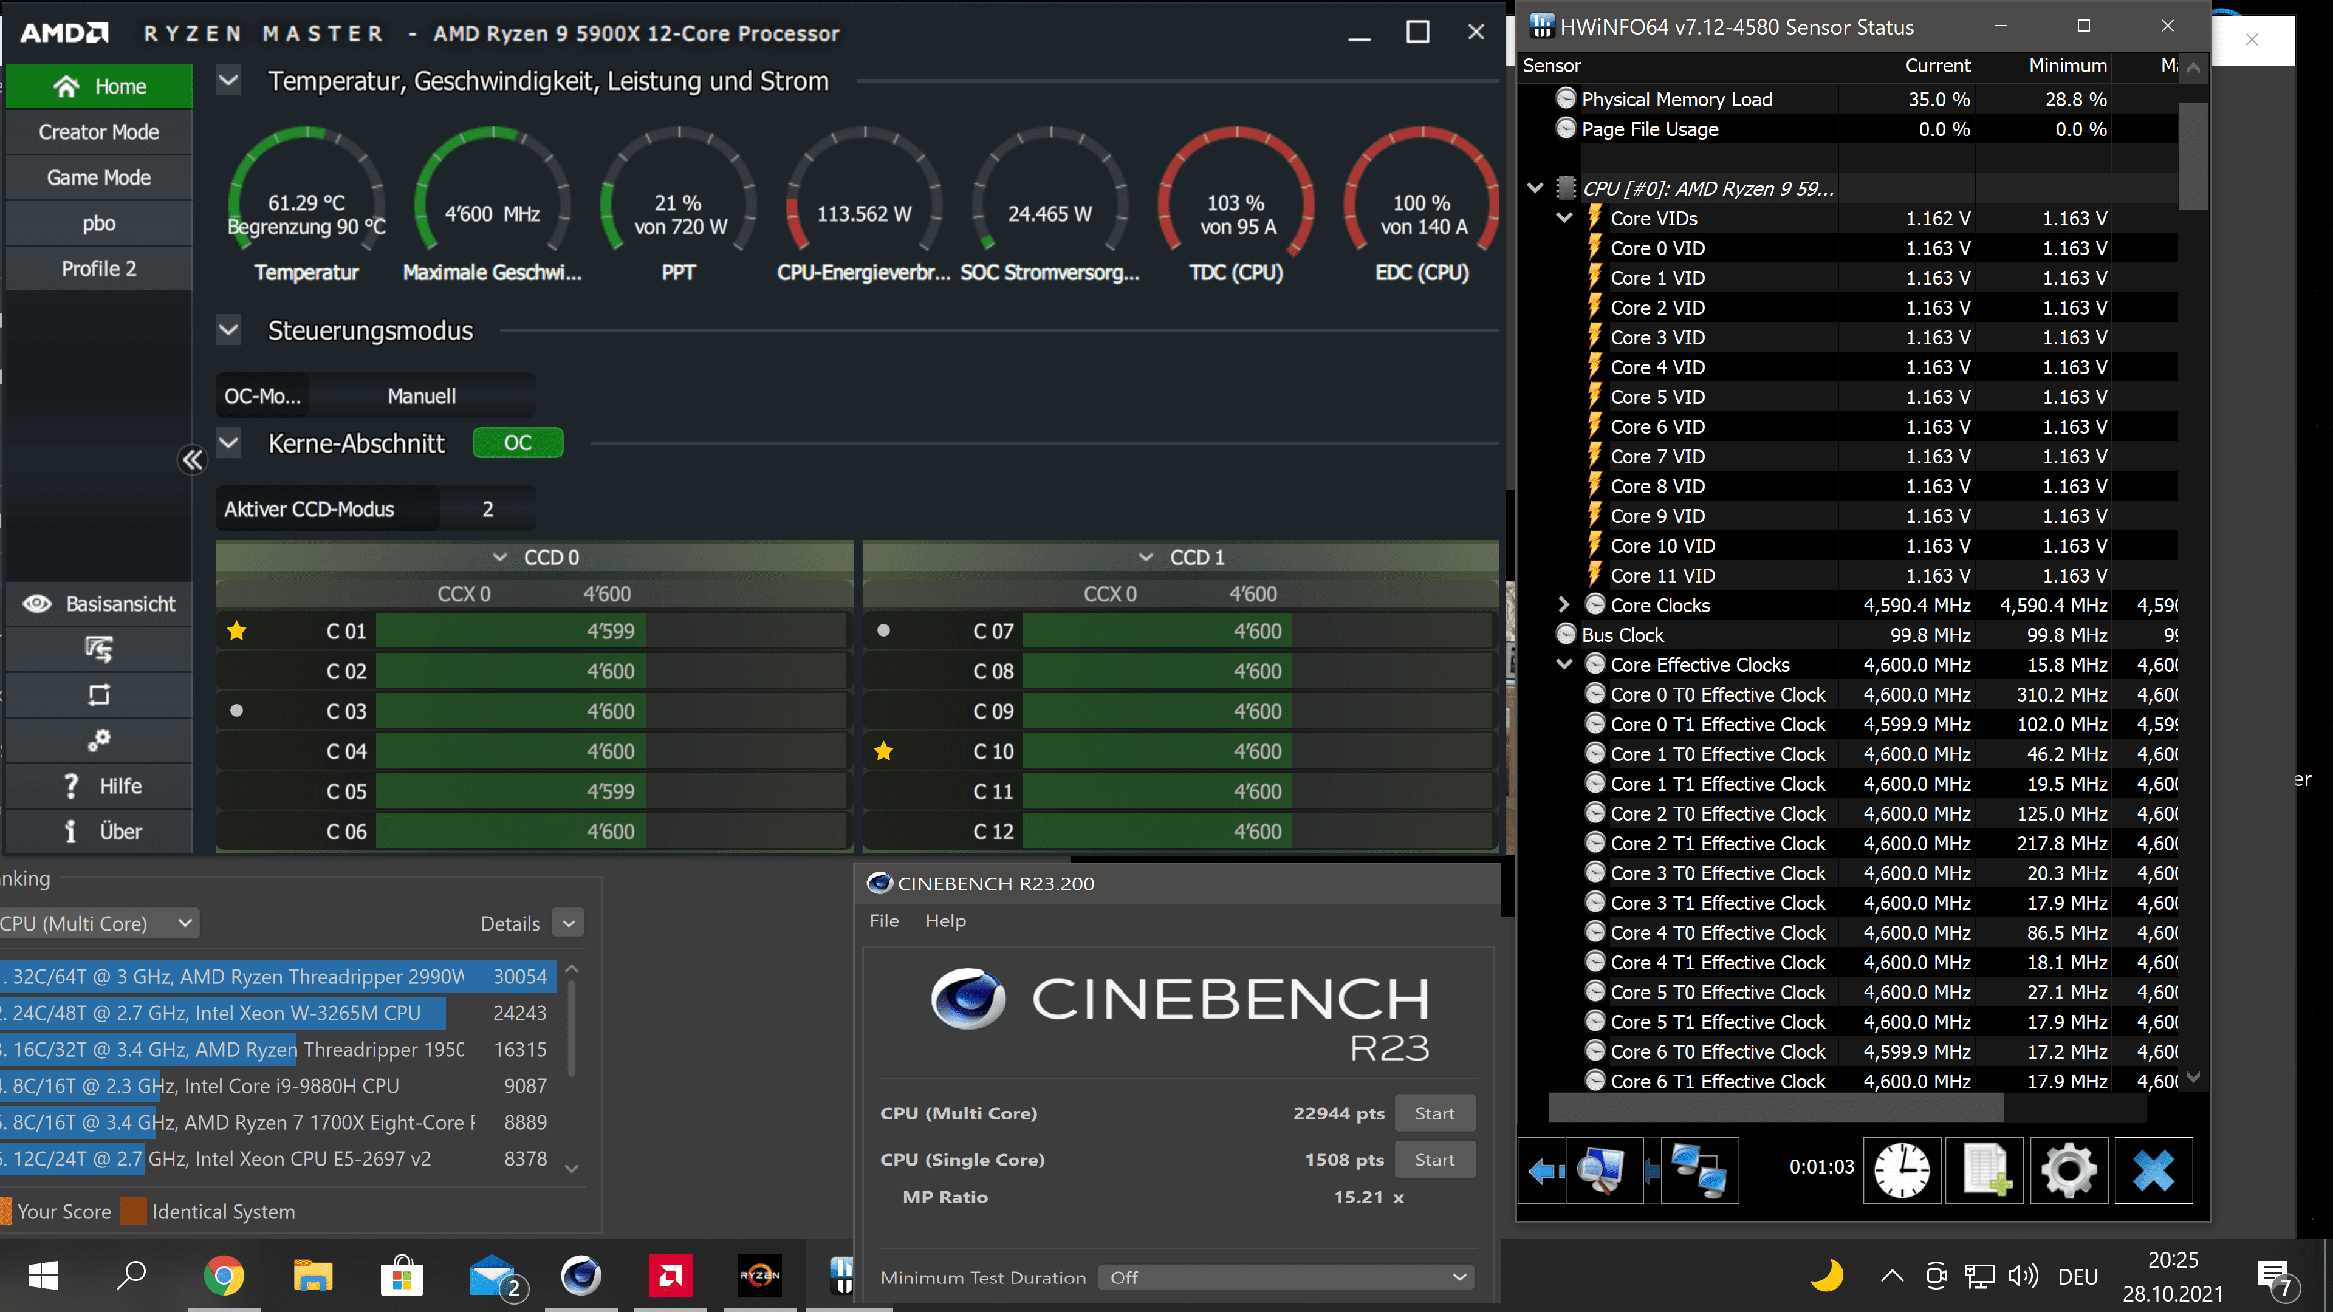Adjust the C 08 core clock bar
This screenshot has height=1312, width=2333.
click(x=1257, y=671)
